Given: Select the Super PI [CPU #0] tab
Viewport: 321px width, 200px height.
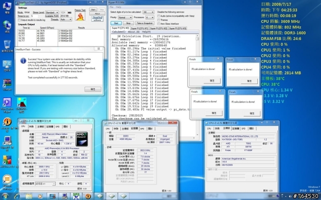Looking at the screenshot, I should (120, 28).
